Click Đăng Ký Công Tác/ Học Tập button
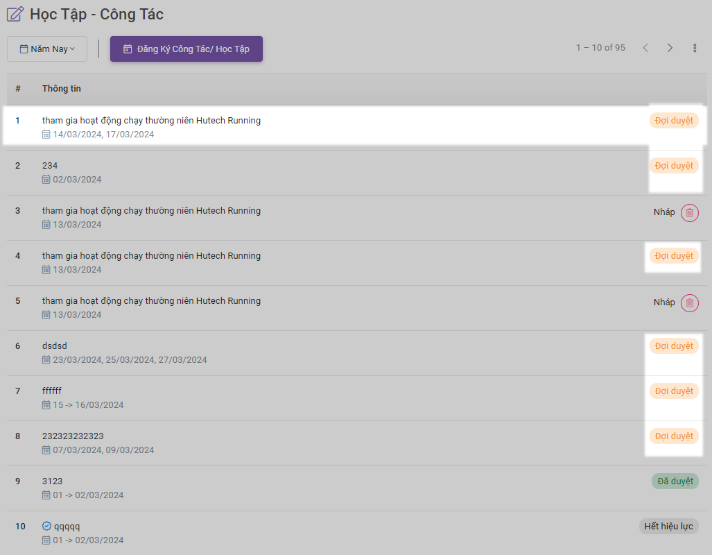The image size is (712, 555). coord(186,49)
